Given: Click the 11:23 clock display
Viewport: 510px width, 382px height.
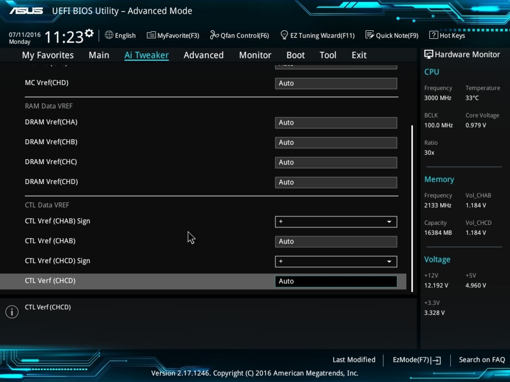Looking at the screenshot, I should (64, 37).
